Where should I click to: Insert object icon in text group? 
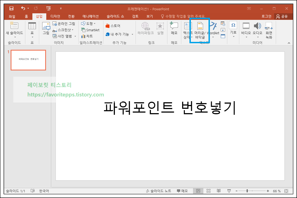point(223,36)
